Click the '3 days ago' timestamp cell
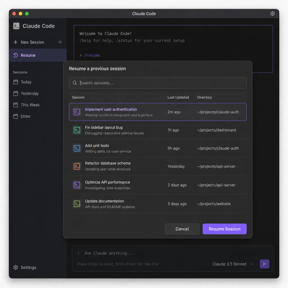Viewport: 288px width, 288px height. click(x=177, y=204)
